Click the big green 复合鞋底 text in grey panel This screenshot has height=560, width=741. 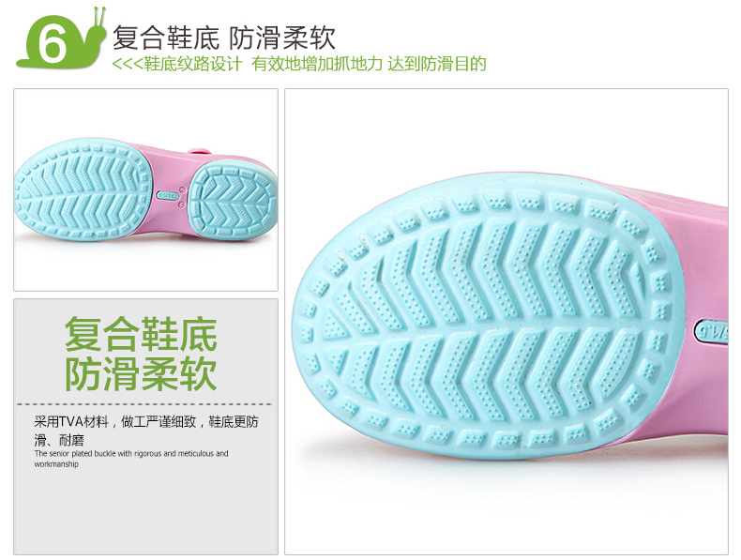pyautogui.click(x=141, y=335)
